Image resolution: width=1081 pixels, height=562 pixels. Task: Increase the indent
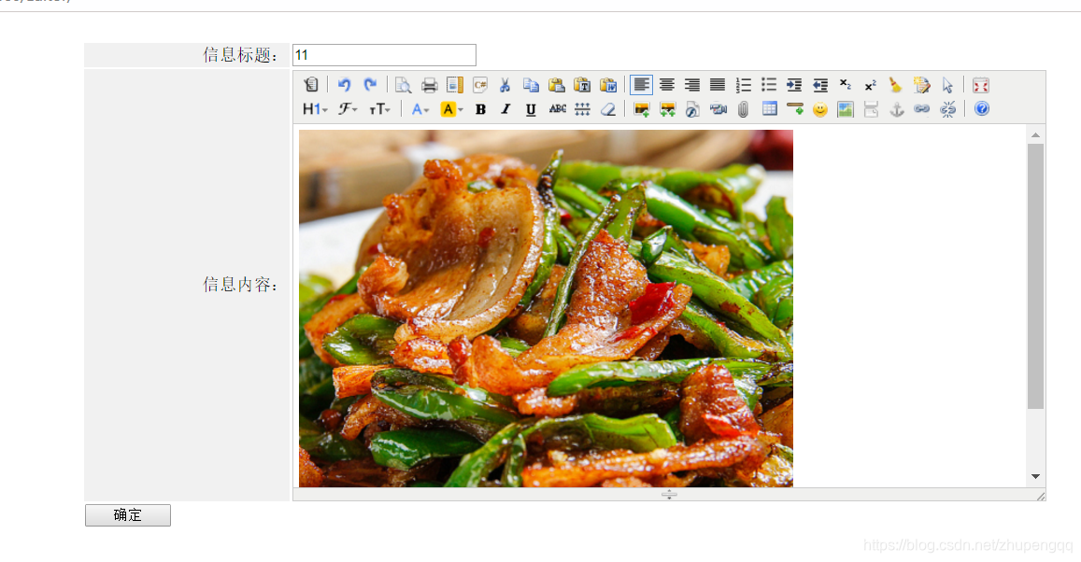(x=794, y=85)
